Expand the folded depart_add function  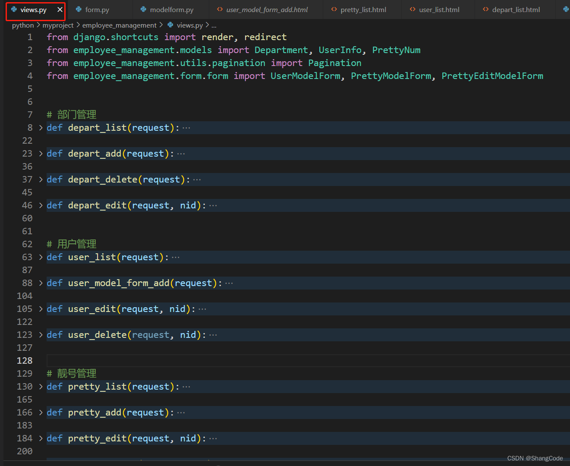coord(41,154)
